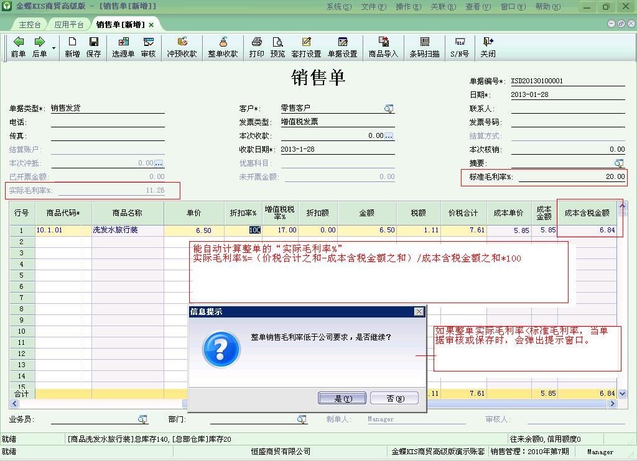The width and height of the screenshot is (637, 461).
Task: Switch to the 主控台 tab
Action: coord(30,25)
